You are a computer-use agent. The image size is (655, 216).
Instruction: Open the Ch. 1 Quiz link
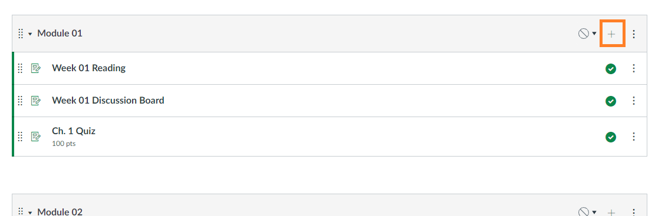click(x=74, y=131)
